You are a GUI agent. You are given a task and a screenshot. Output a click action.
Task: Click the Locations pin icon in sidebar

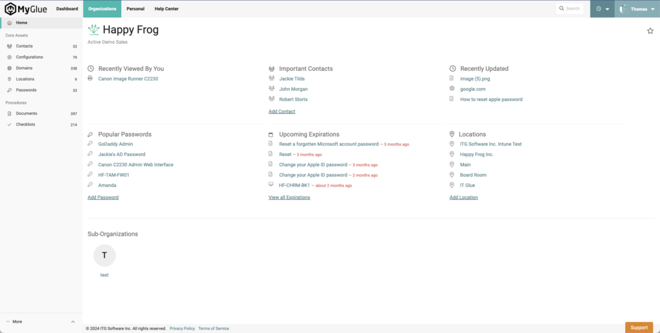tap(9, 79)
